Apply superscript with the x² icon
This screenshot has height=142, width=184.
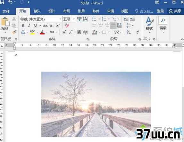click(x=58, y=25)
